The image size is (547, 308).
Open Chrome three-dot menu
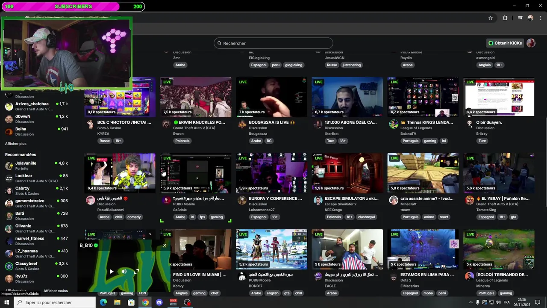pos(541,18)
